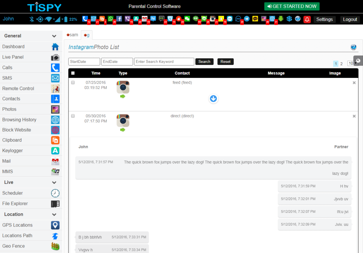This screenshot has width=363, height=253.
Task: Open the Hangouts icon
Action: click(x=196, y=19)
